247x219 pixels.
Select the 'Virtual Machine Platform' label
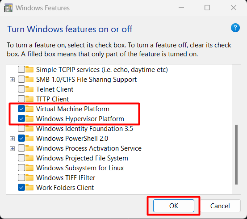tap(73, 109)
